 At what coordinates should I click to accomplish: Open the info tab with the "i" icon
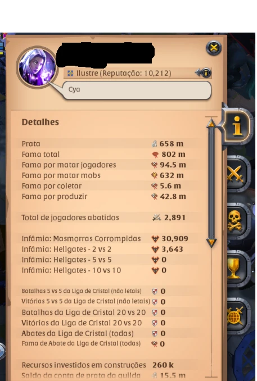pyautogui.click(x=236, y=126)
